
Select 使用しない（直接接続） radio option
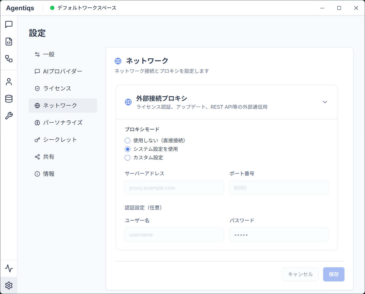(128, 141)
